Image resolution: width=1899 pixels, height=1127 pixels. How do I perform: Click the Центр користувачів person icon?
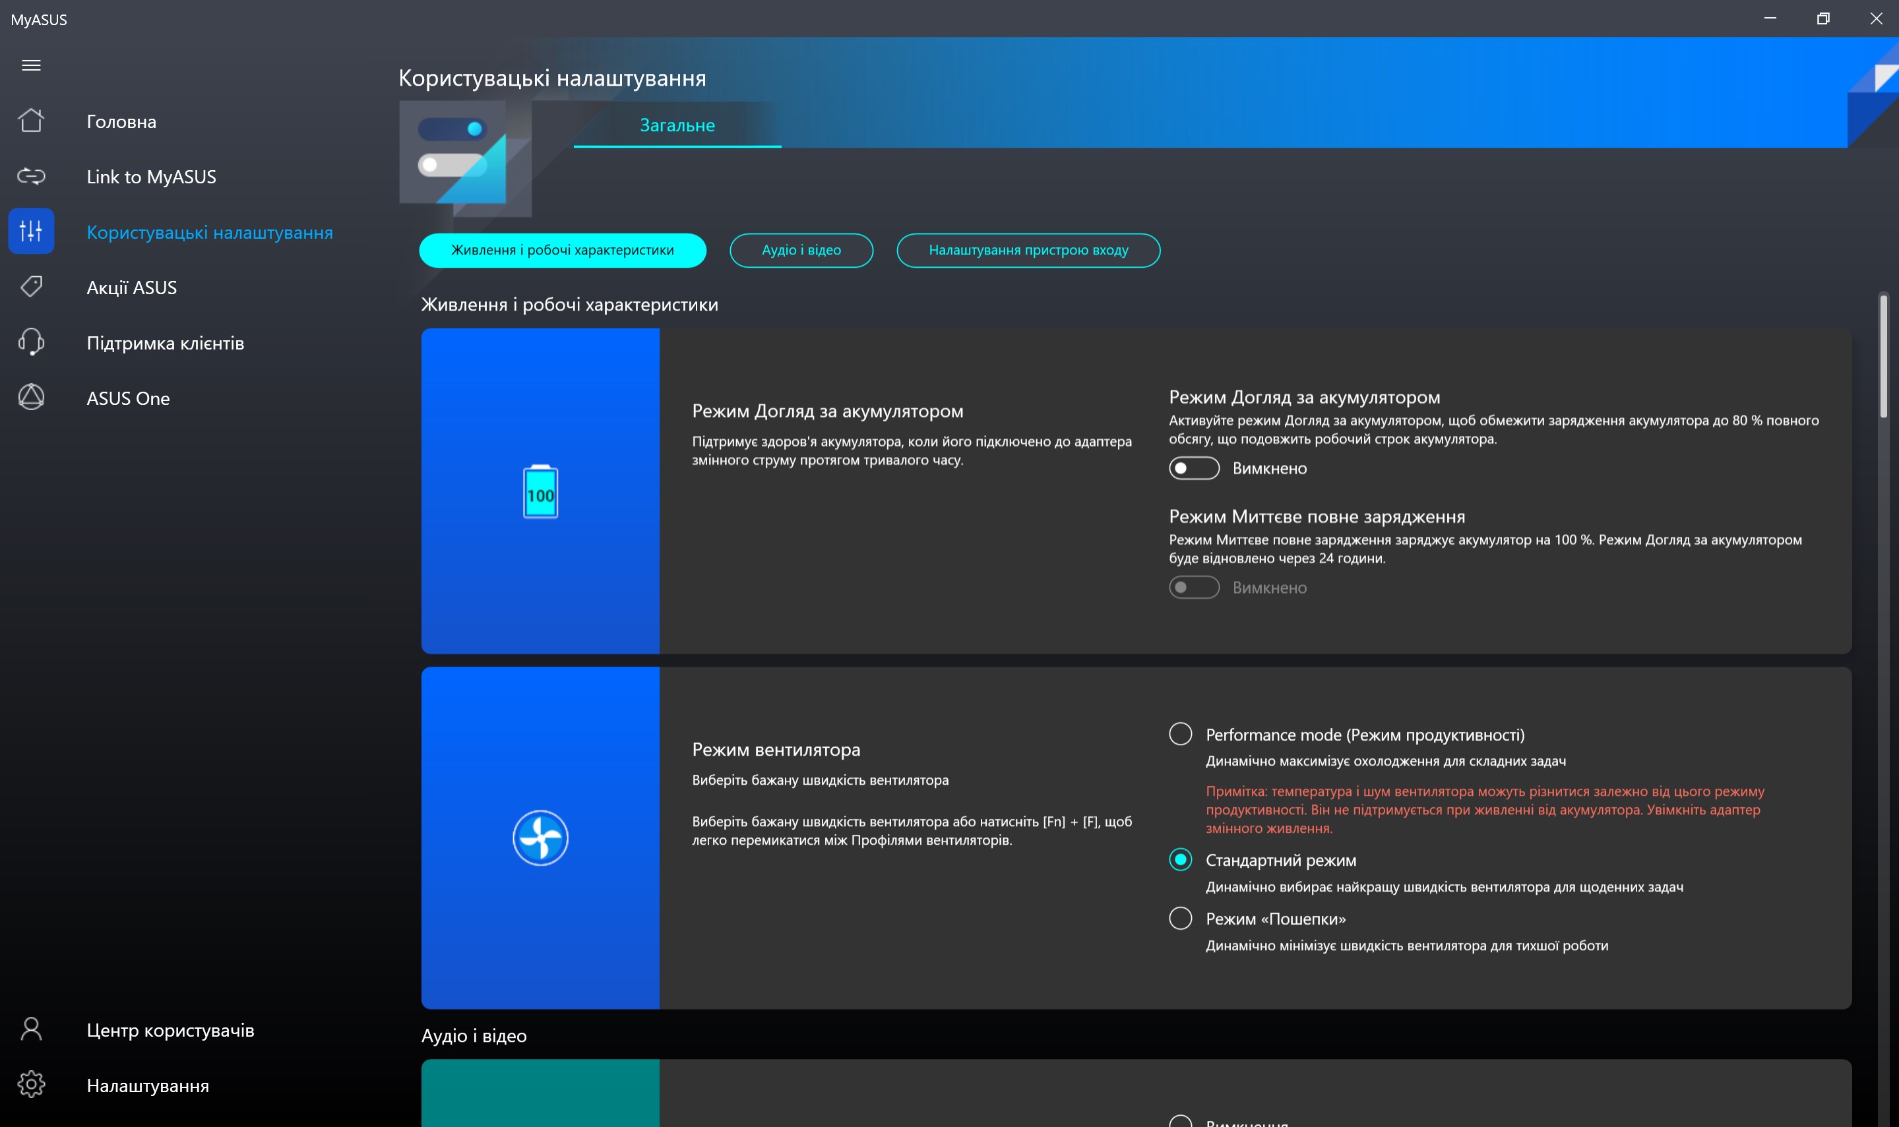click(31, 1029)
